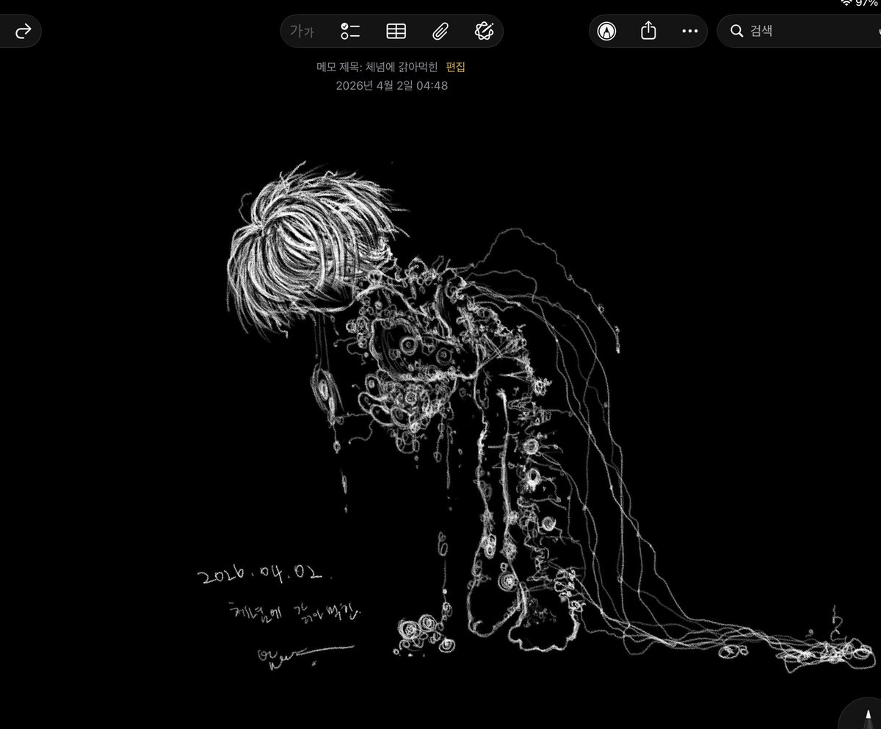Screen dimensions: 881x729
Task: Insert a checklist with checklist icon
Action: (x=349, y=31)
